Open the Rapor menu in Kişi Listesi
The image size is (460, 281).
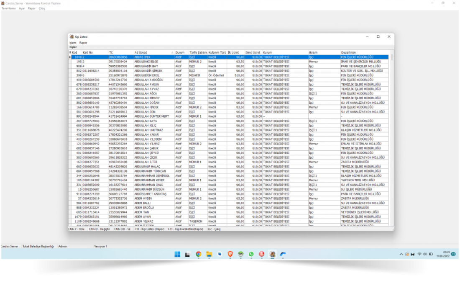pos(83,43)
